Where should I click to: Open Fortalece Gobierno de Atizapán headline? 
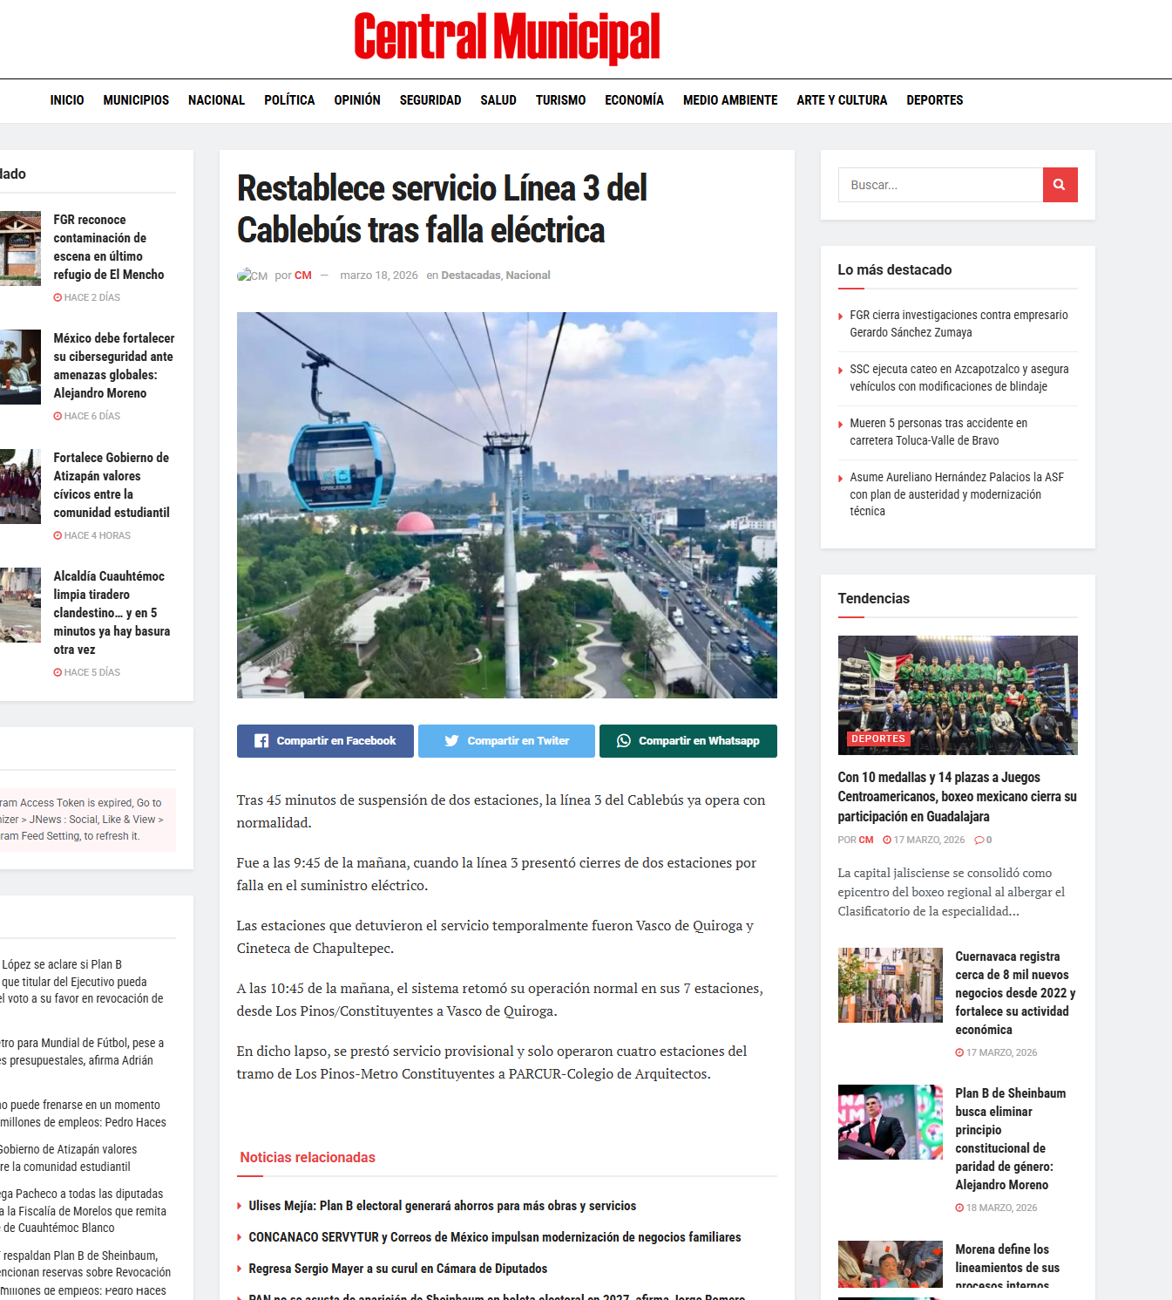click(112, 486)
